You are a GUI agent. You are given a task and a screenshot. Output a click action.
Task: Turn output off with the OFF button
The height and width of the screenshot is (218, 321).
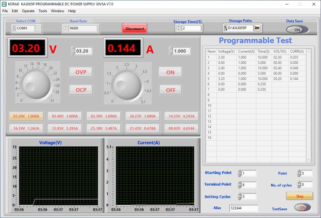[x=170, y=90]
